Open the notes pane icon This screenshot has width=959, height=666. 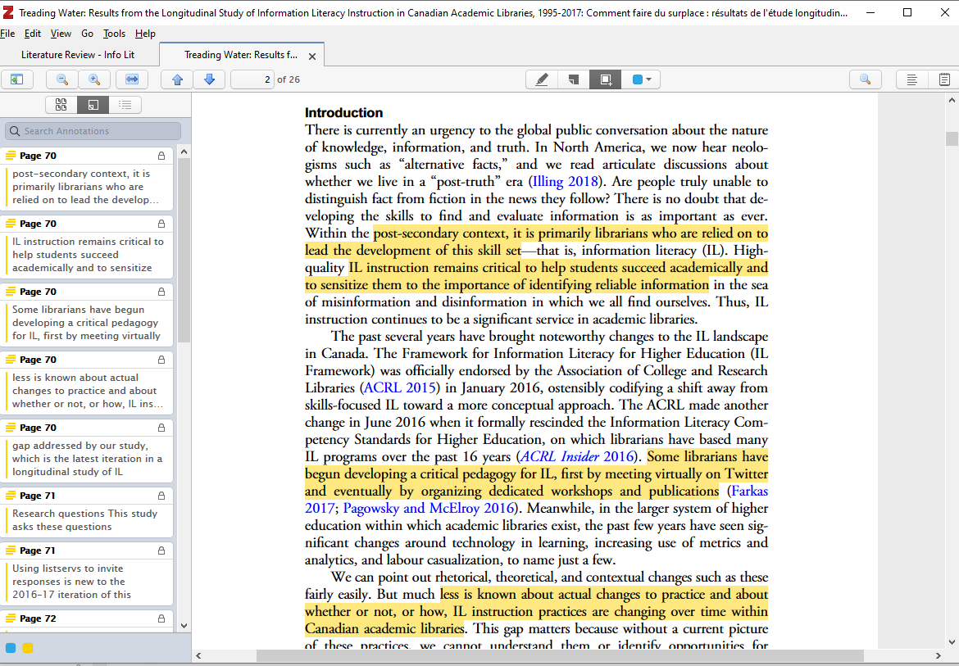pyautogui.click(x=943, y=79)
